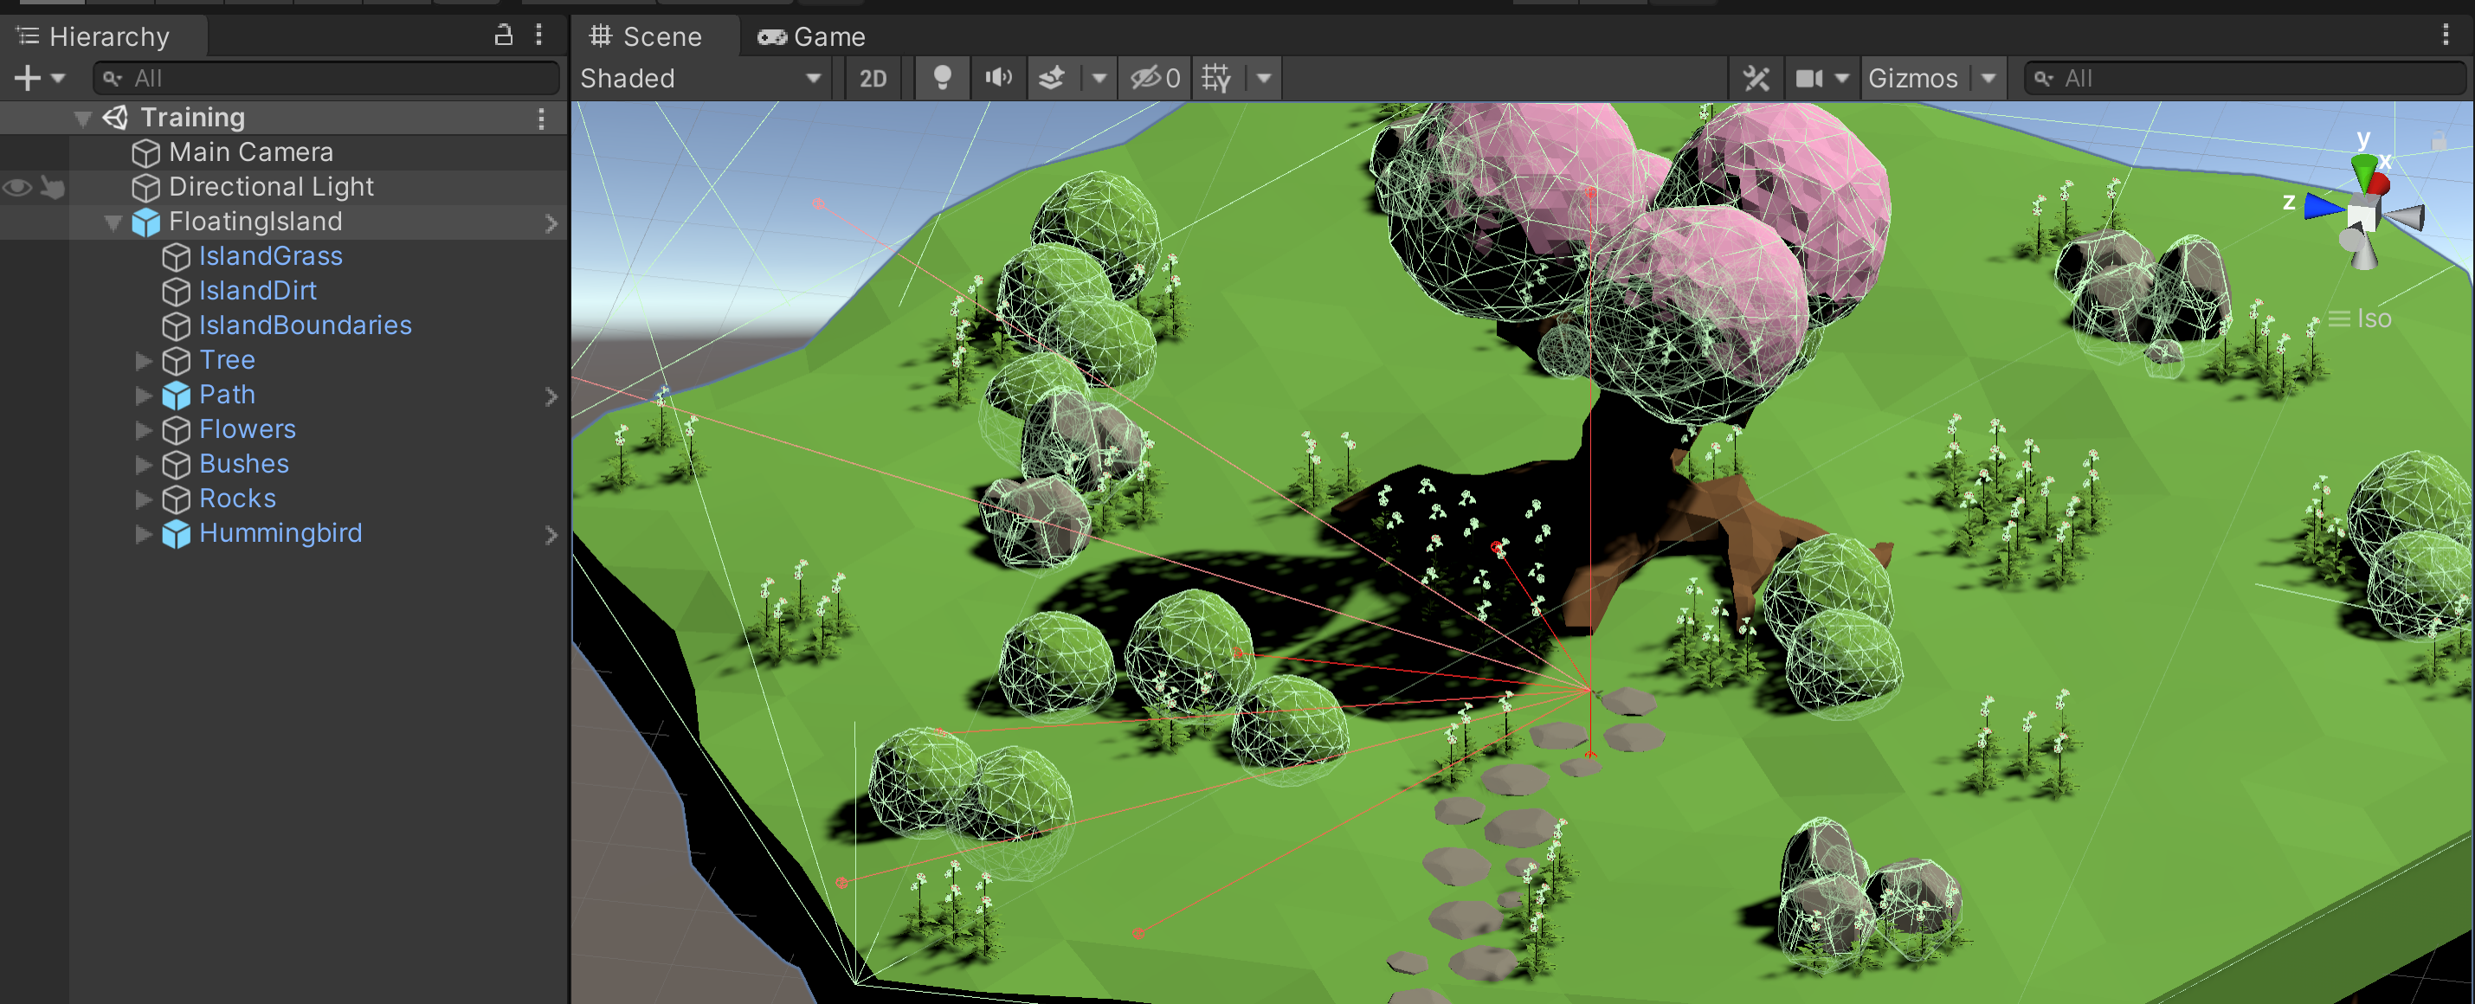This screenshot has width=2475, height=1004.
Task: Select the FloatingIsland object
Action: click(x=255, y=221)
